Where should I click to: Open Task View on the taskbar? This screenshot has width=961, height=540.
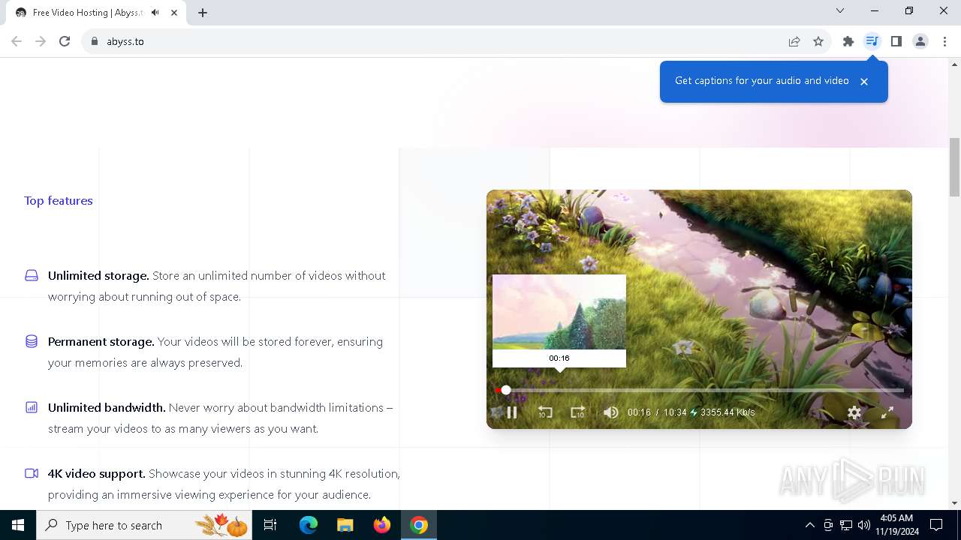click(x=270, y=525)
